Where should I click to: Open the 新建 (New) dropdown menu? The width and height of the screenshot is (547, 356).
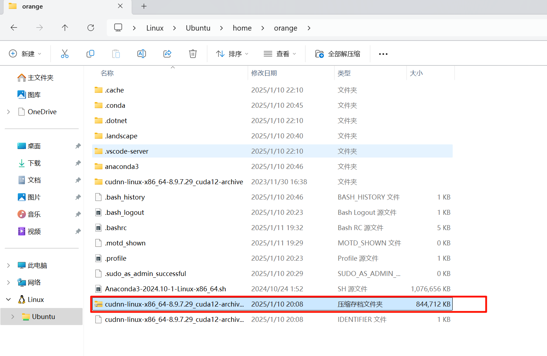click(25, 54)
